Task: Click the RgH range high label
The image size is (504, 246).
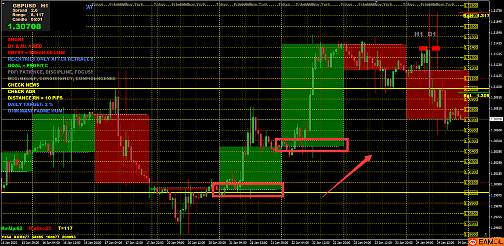Action: pyautogui.click(x=468, y=16)
